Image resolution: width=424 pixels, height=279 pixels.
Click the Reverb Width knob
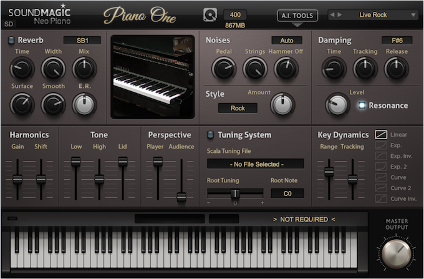click(x=53, y=69)
